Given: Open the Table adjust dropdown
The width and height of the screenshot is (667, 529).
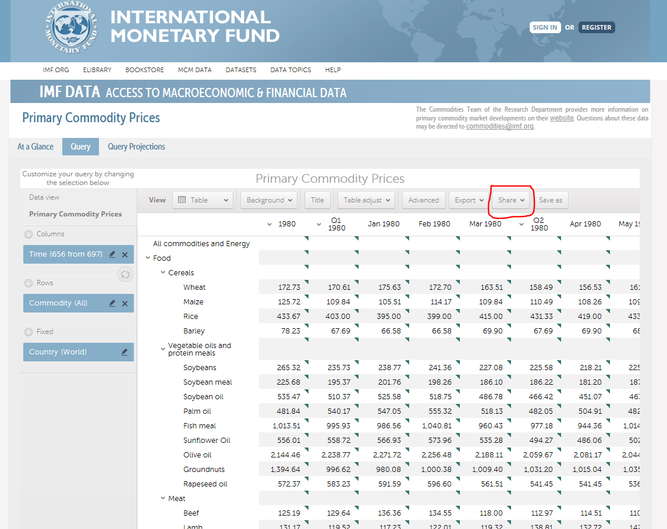Looking at the screenshot, I should [x=366, y=200].
